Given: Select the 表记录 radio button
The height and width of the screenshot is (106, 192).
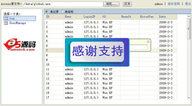Looking at the screenshot, I should (46, 12).
